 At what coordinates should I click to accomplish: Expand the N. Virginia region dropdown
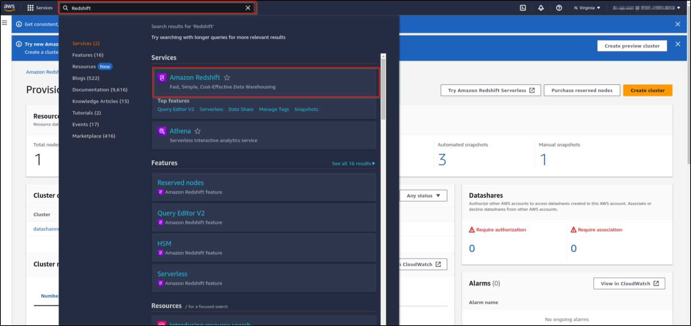pyautogui.click(x=587, y=8)
